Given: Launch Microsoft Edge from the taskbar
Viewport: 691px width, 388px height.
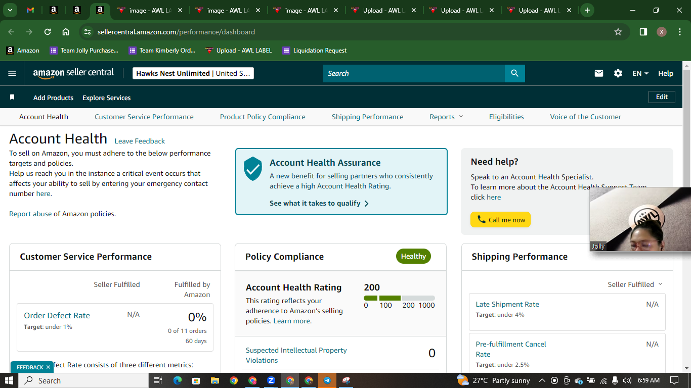Looking at the screenshot, I should (177, 380).
